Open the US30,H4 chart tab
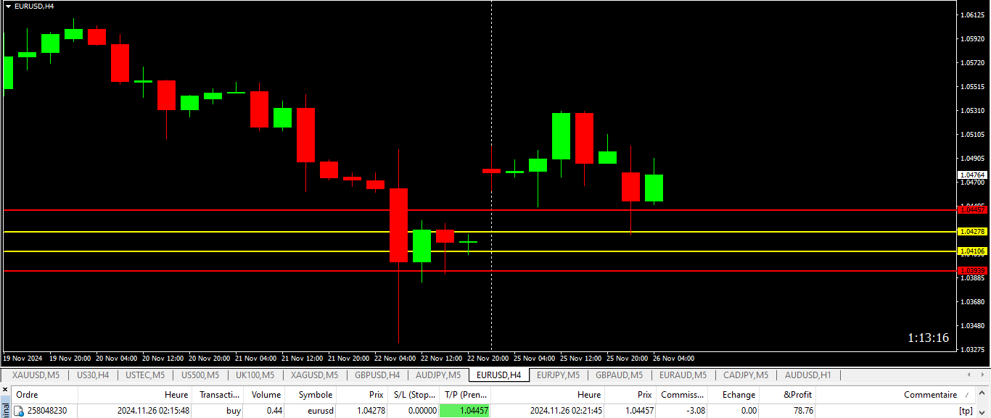The height and width of the screenshot is (418, 991). point(93,375)
